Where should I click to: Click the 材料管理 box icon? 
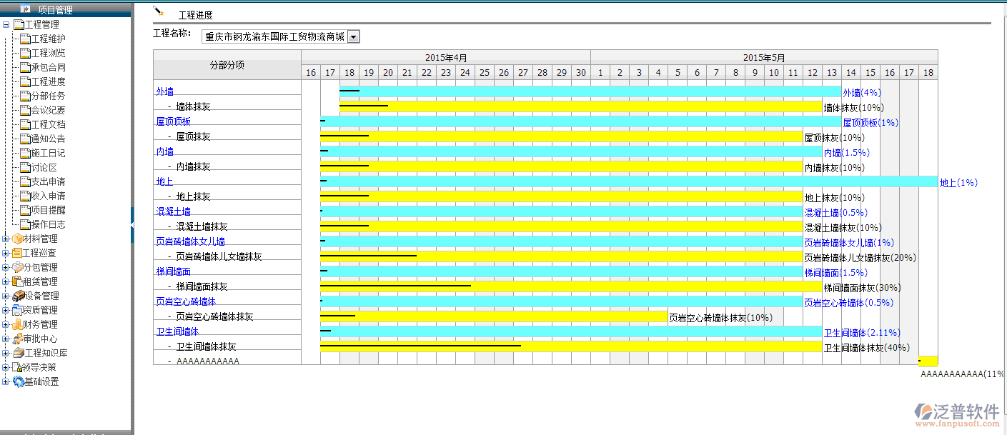pos(18,239)
